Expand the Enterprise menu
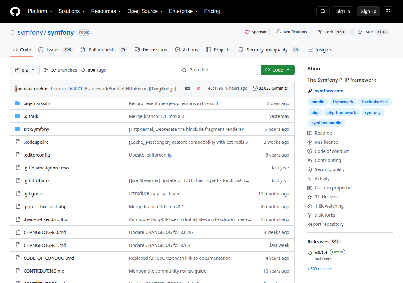The image size is (403, 283). coord(184,11)
